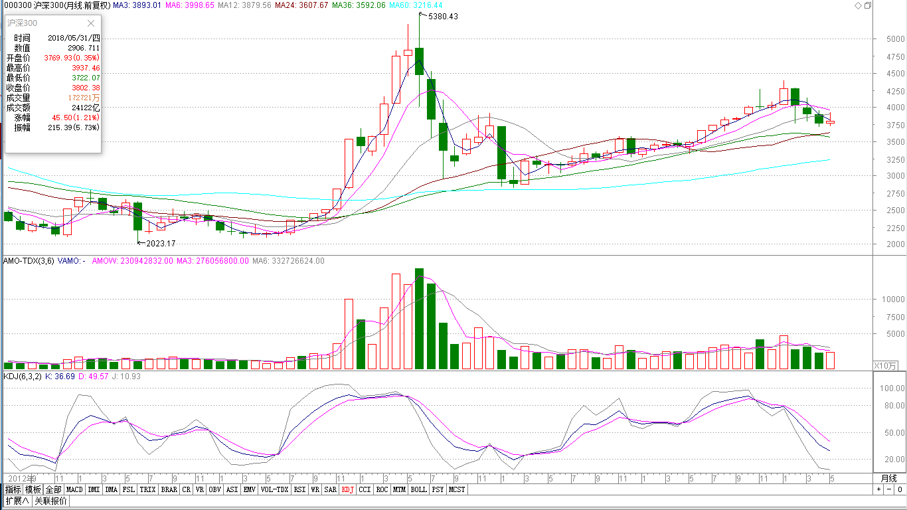Image resolution: width=907 pixels, height=510 pixels.
Task: Switch indicator to CCI
Action: (365, 489)
